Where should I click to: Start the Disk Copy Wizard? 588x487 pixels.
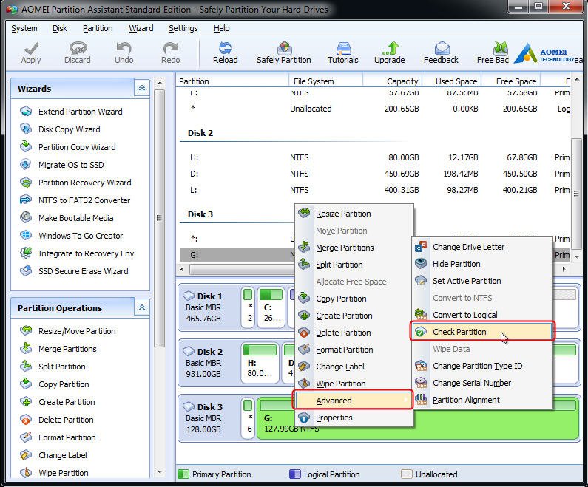(60, 129)
